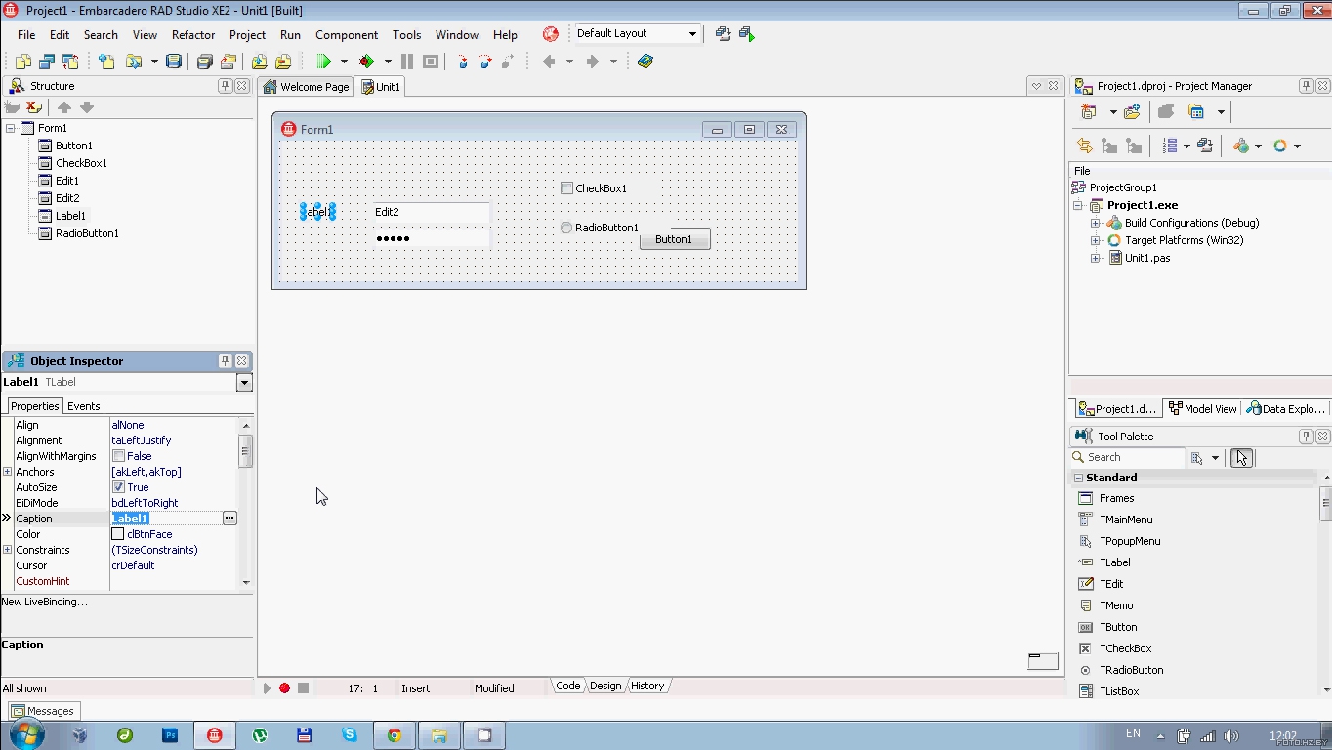Click Move Up arrow in Structure panel
1332x750 pixels.
pos(64,107)
